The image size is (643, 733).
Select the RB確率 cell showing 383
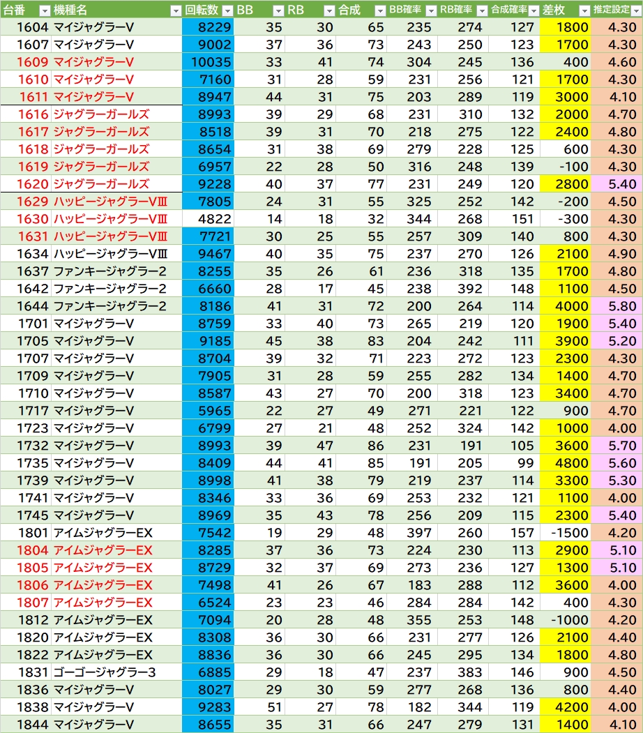click(462, 672)
